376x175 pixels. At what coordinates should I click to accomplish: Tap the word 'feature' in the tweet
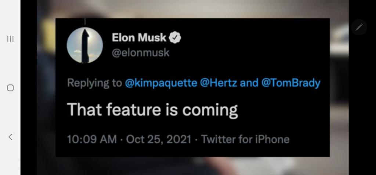point(133,110)
